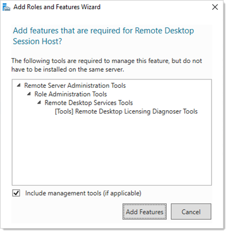The height and width of the screenshot is (233, 228).
Task: Click the blue heading about Remote Desktop Session Host
Action: tap(103, 36)
